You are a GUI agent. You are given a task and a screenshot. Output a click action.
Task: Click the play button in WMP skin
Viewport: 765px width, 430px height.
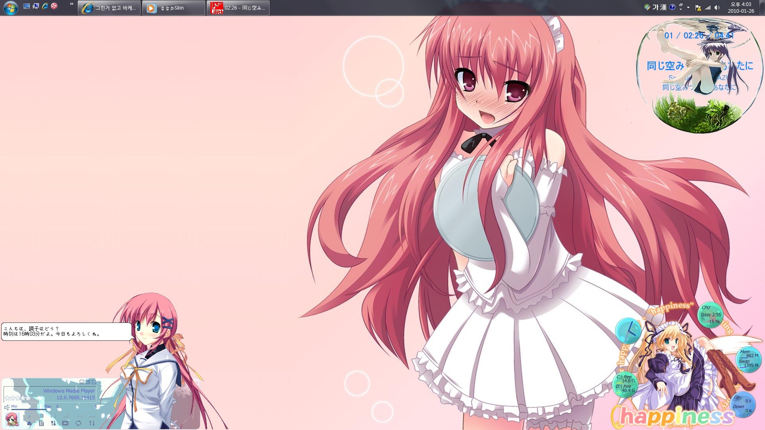coord(29,417)
